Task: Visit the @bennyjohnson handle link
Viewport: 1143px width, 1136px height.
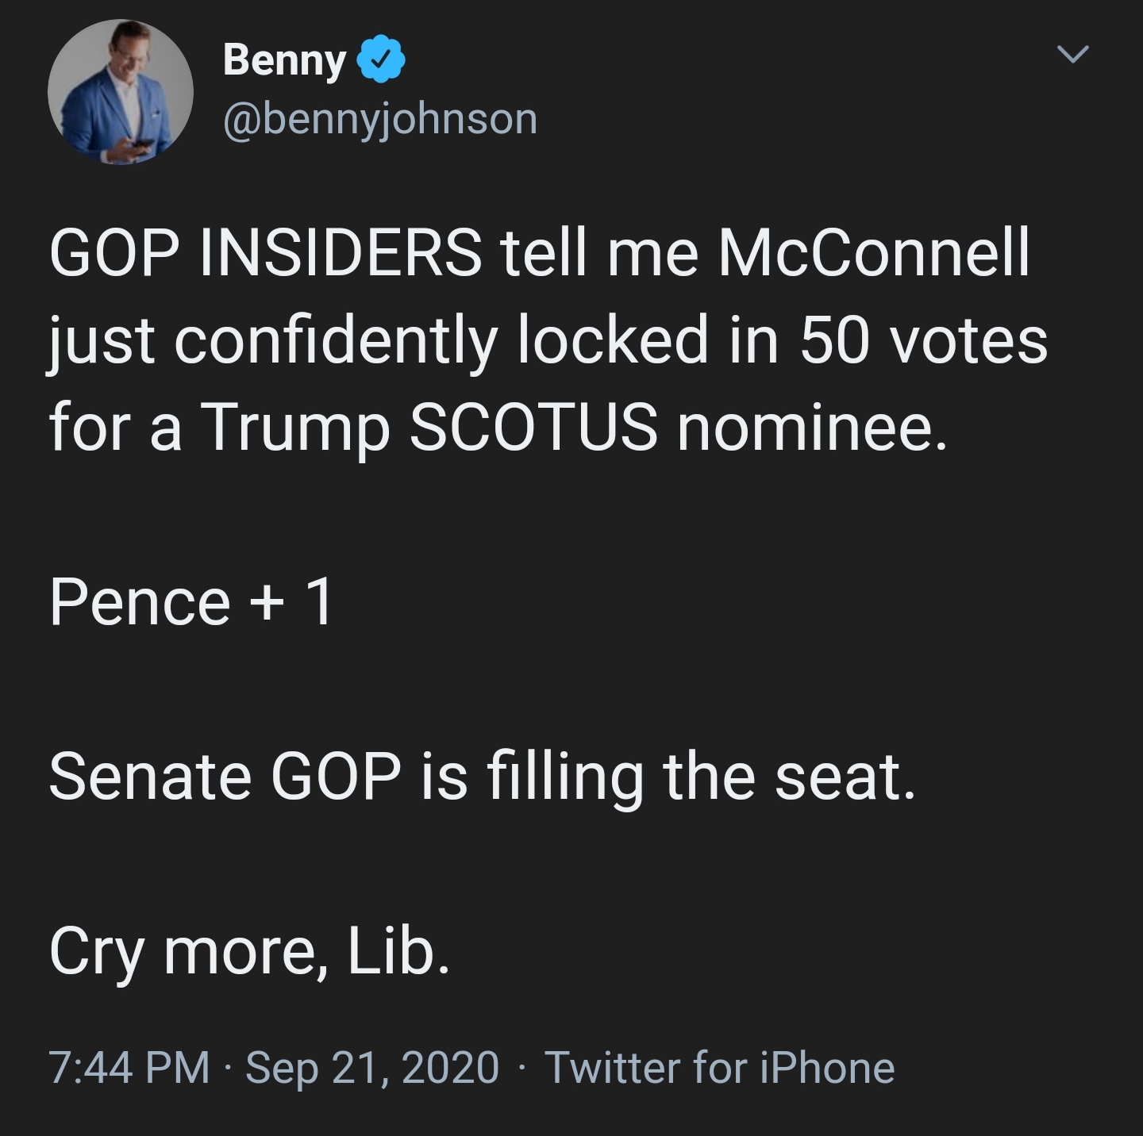Action: pos(380,119)
